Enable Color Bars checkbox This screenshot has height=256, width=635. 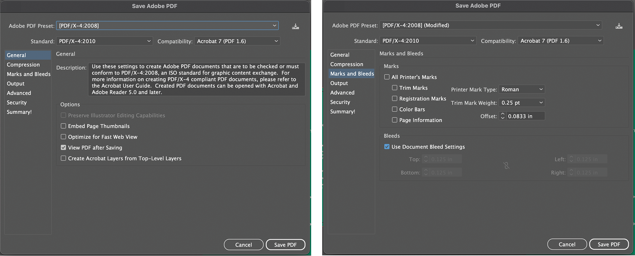pyautogui.click(x=395, y=109)
